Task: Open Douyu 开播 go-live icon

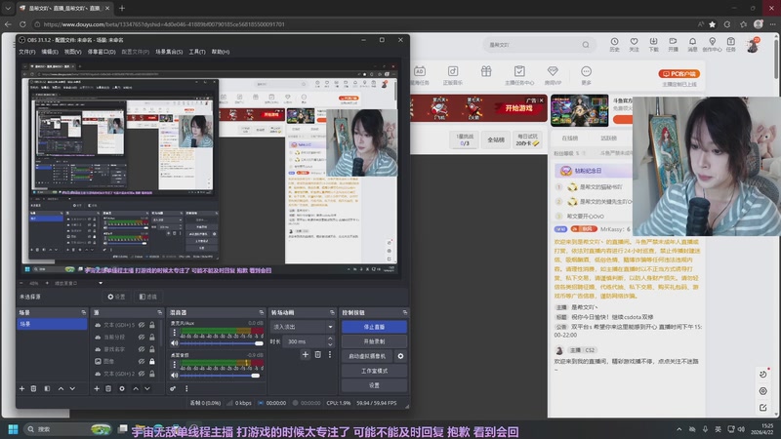Action: pyautogui.click(x=673, y=44)
